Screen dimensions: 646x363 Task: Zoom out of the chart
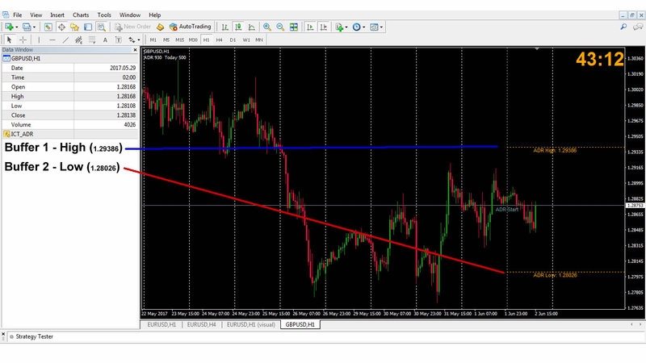(280, 27)
